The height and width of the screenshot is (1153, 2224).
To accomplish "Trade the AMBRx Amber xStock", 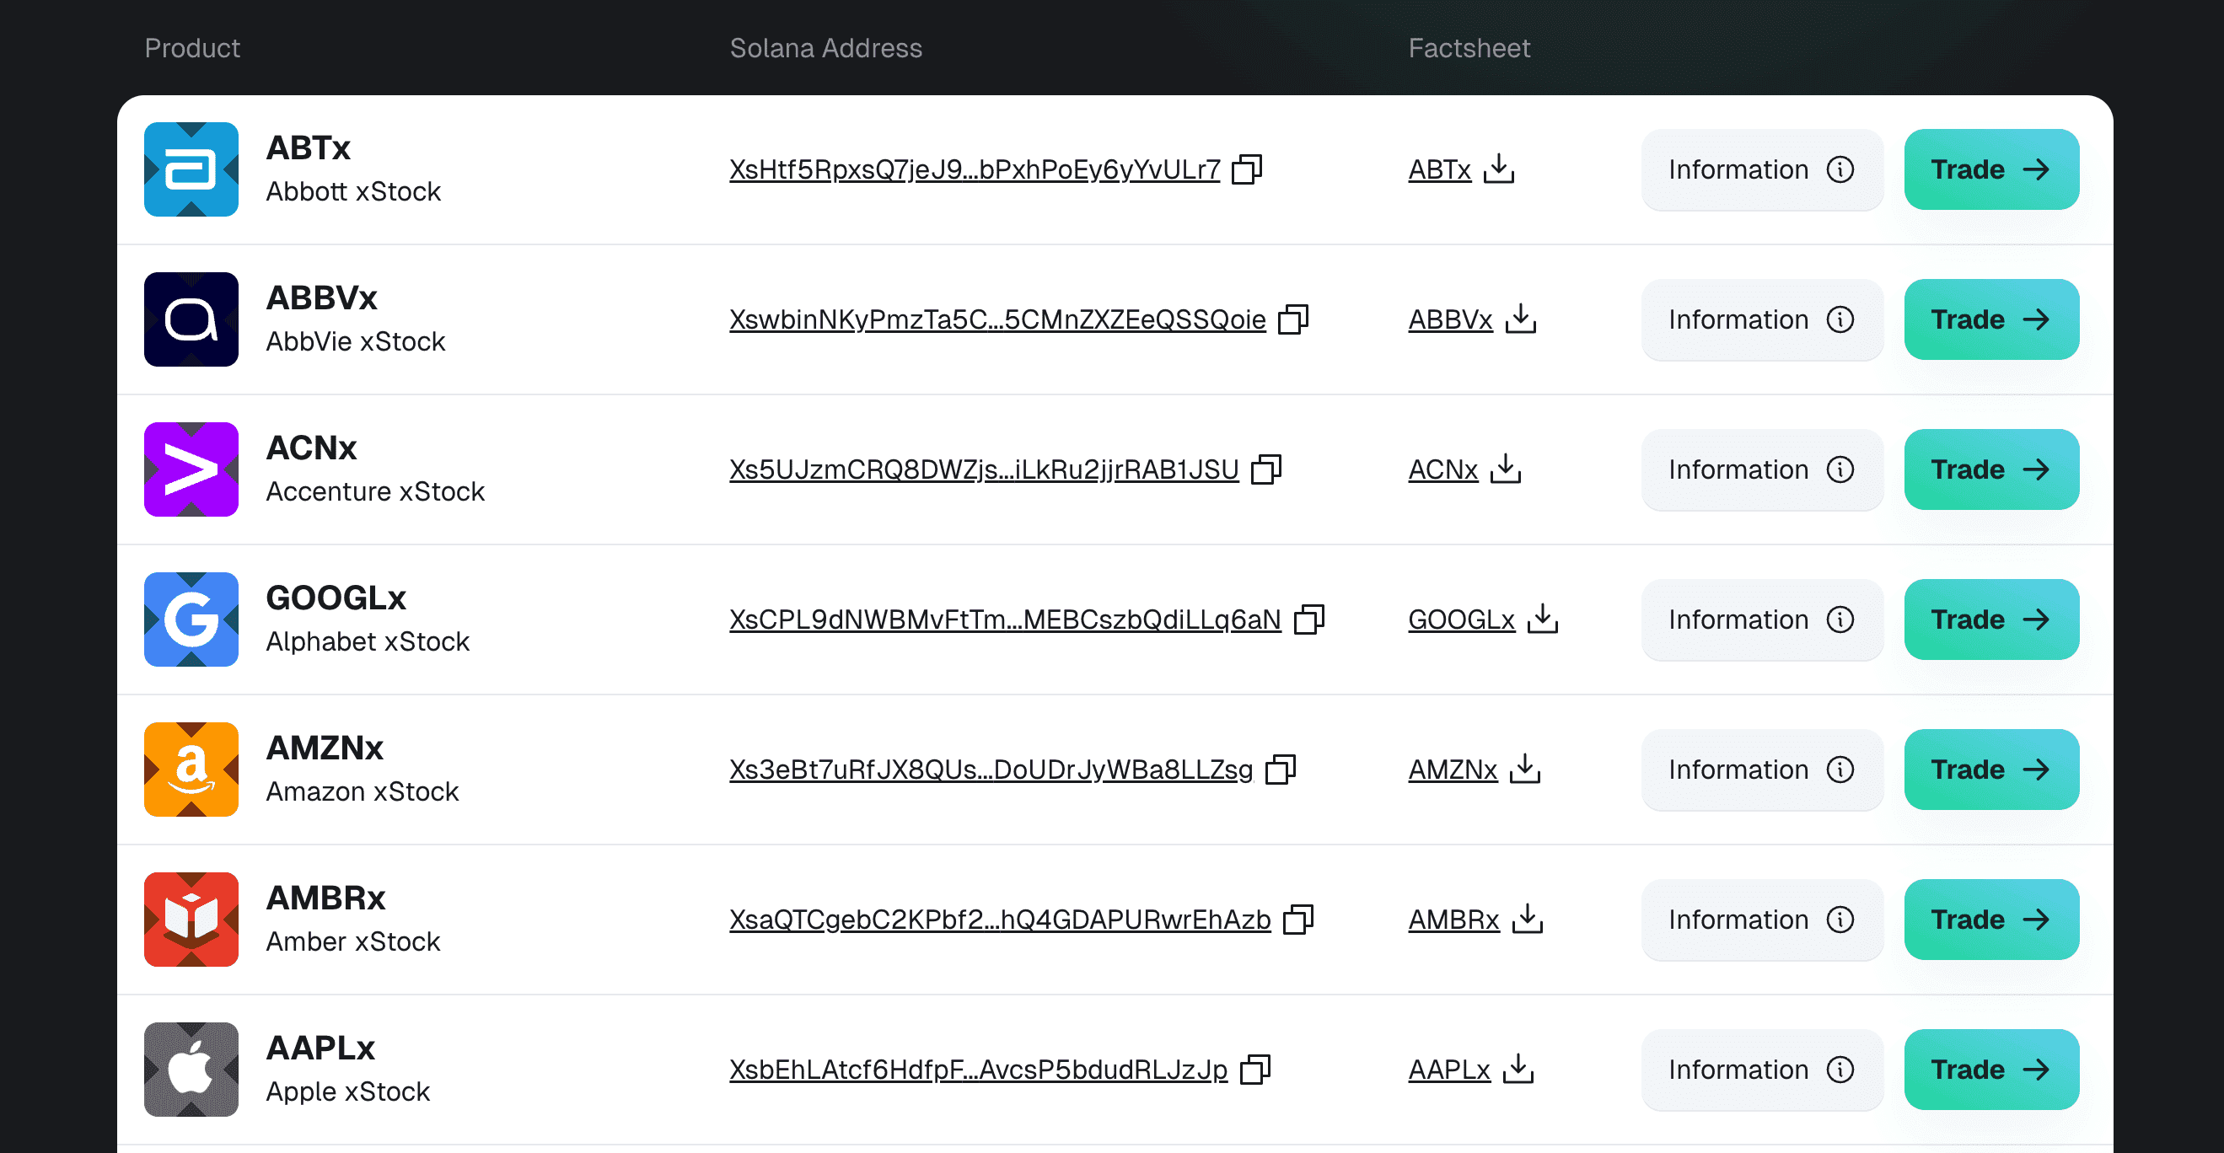I will coord(1992,920).
